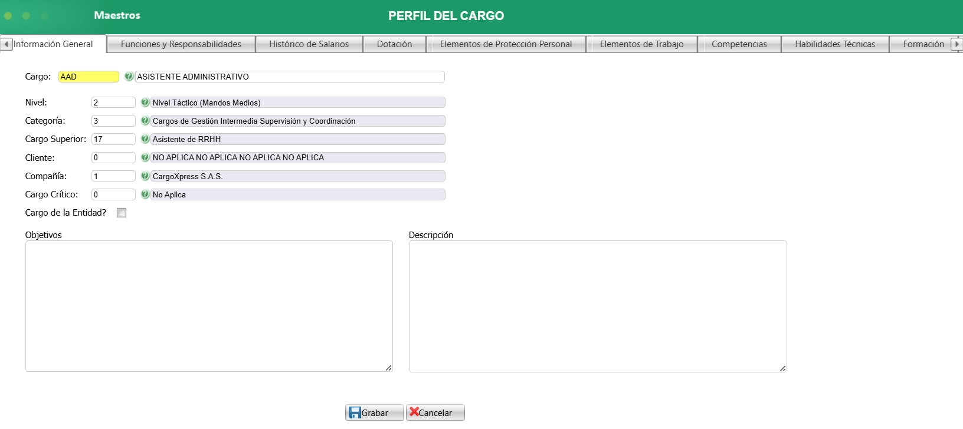This screenshot has width=963, height=429.
Task: Click the Cargo Superior code field
Action: [x=113, y=139]
